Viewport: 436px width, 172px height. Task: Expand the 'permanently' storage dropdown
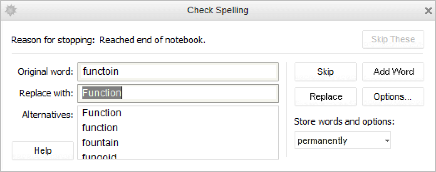coord(343,141)
